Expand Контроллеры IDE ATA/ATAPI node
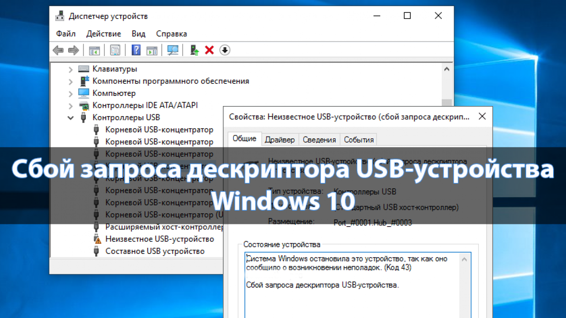The image size is (566, 318). tap(70, 106)
